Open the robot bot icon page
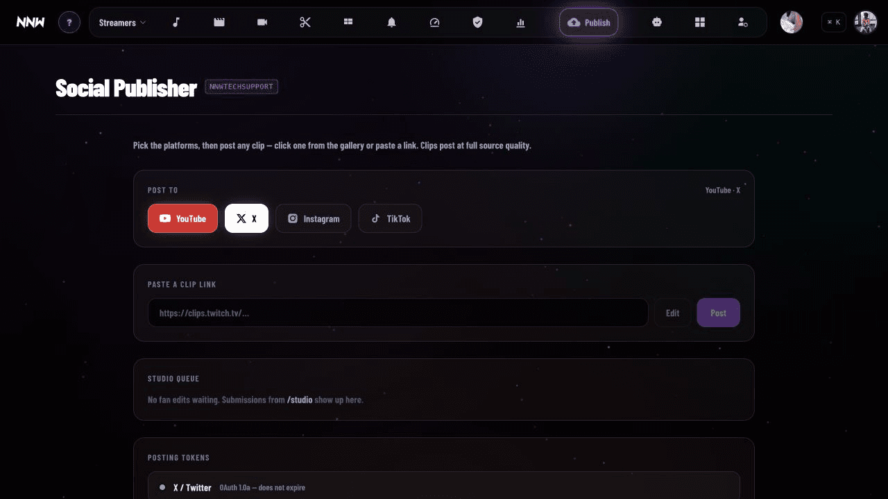Image resolution: width=888 pixels, height=499 pixels. click(657, 23)
